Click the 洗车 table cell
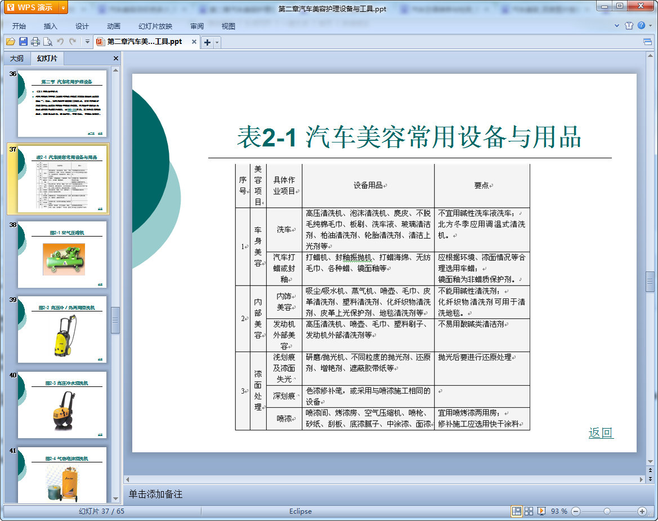658x521 pixels. 284,230
